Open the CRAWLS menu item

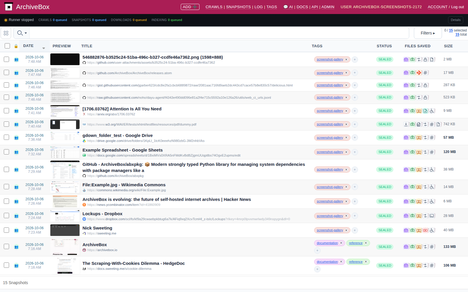pos(214,7)
